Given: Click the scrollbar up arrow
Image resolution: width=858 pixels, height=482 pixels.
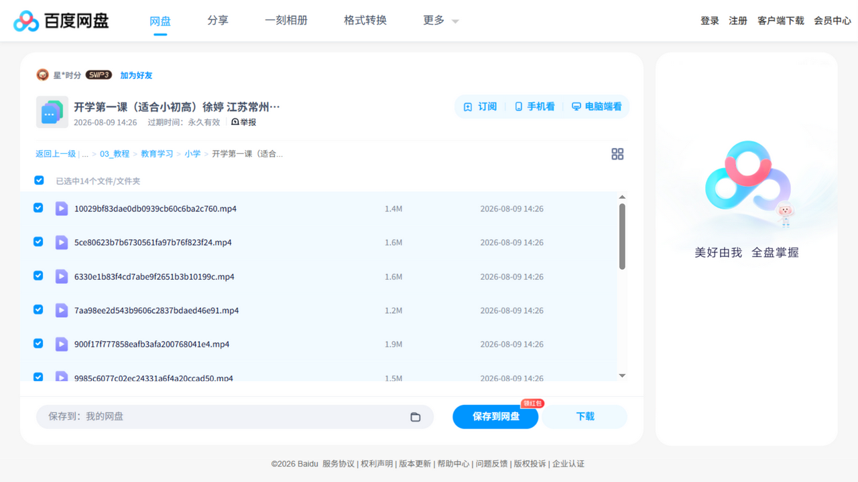Looking at the screenshot, I should [x=622, y=197].
